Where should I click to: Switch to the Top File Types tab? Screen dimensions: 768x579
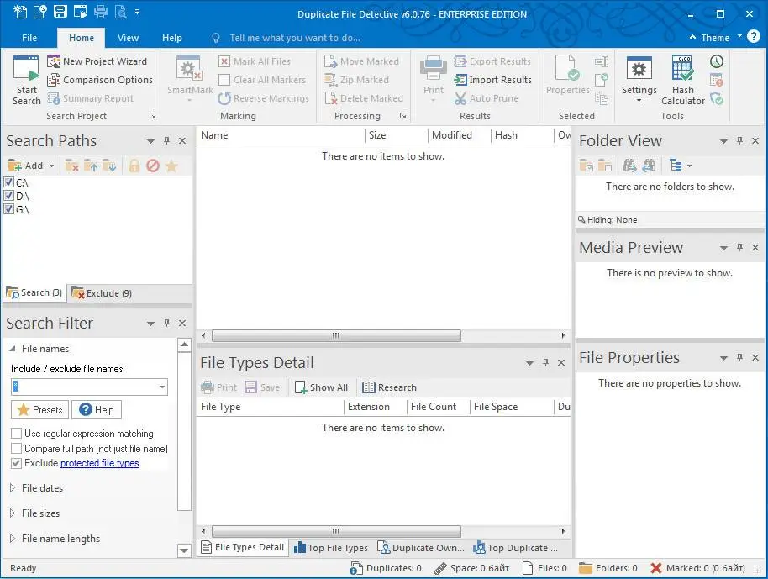tap(330, 548)
